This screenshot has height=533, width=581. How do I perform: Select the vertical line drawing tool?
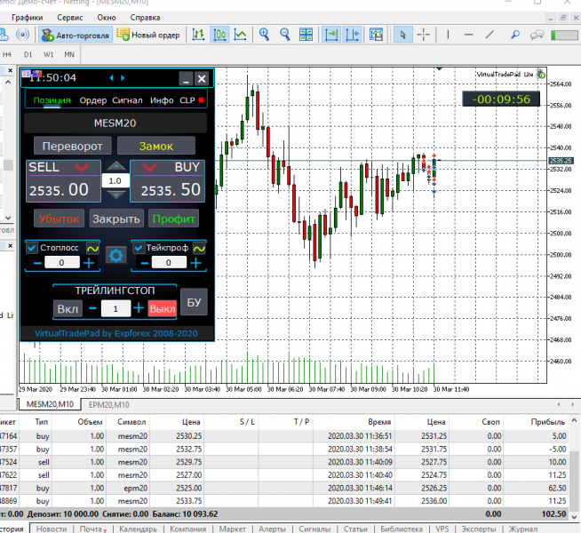point(448,35)
